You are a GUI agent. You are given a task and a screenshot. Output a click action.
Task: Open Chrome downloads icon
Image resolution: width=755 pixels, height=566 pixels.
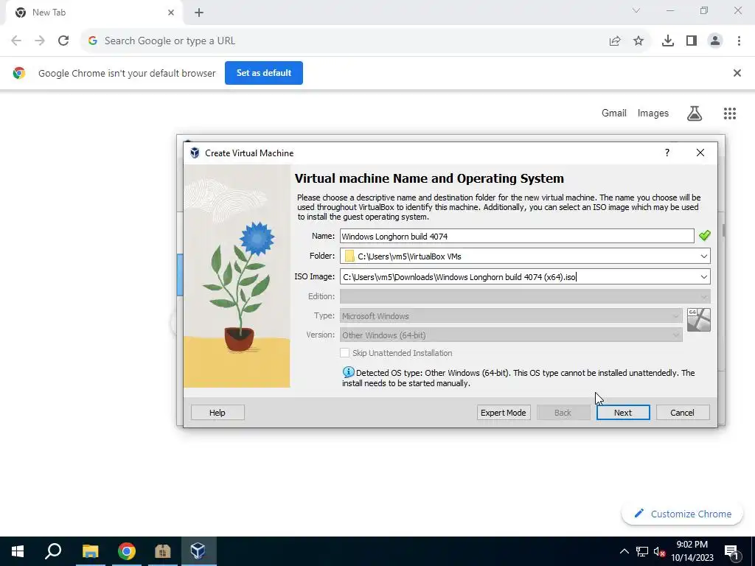[x=667, y=41]
